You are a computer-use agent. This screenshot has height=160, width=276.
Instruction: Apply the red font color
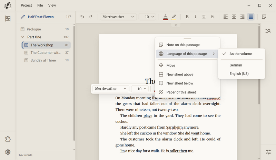(x=165, y=17)
